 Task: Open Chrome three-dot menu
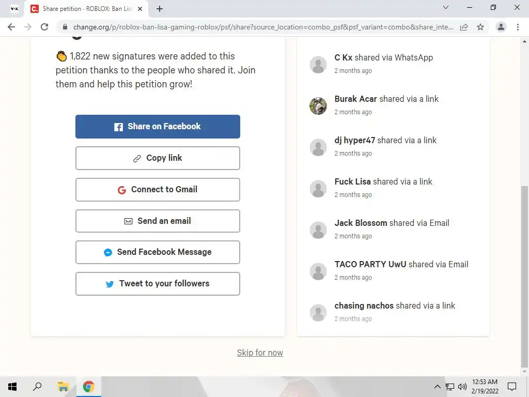tap(518, 27)
